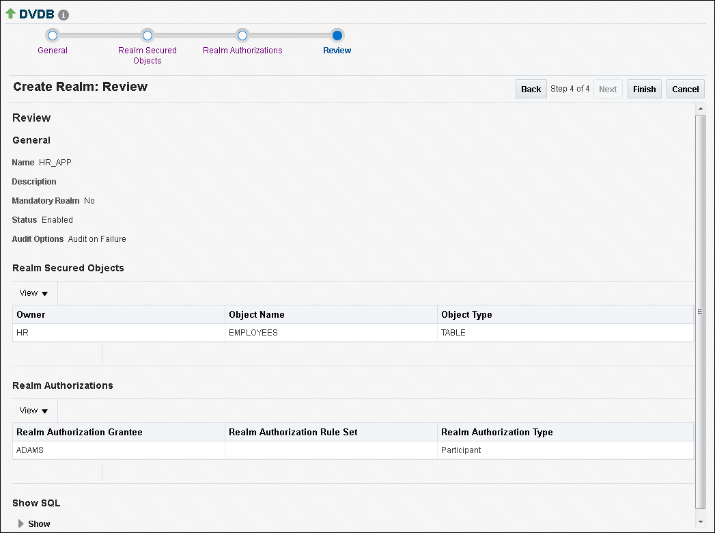Click the scrollbar down arrow
Screen dimensions: 715x533
(x=699, y=521)
